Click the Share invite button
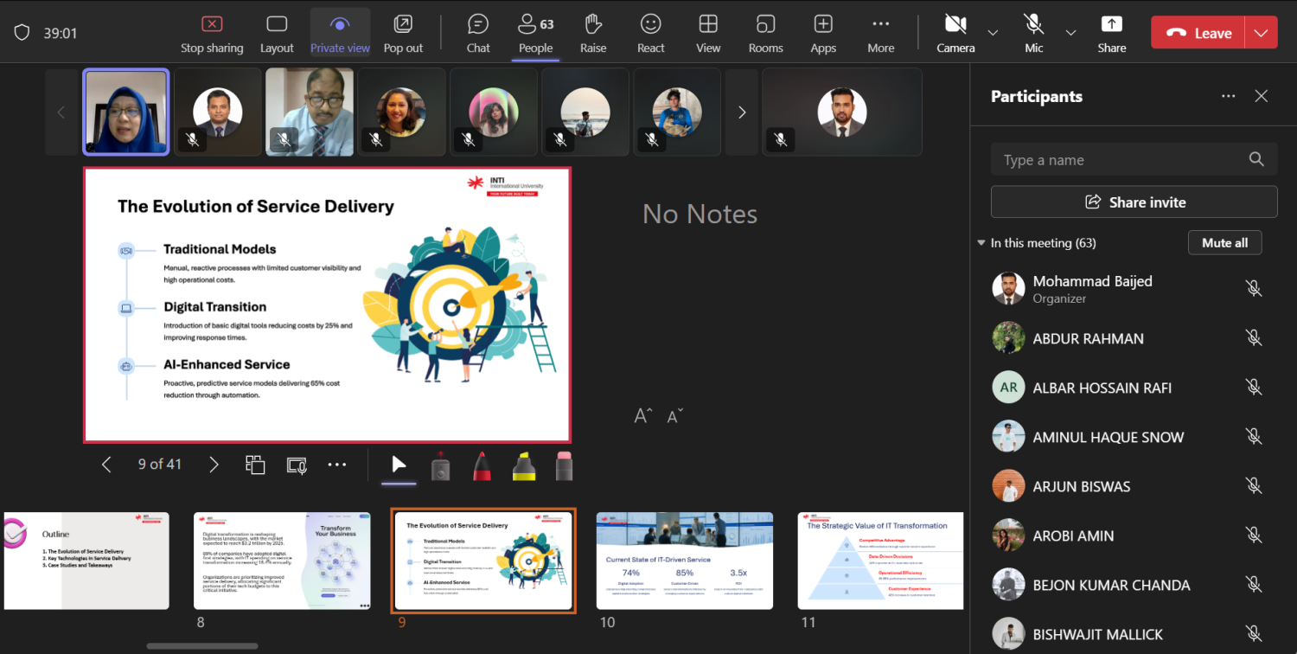1297x654 pixels. tap(1134, 202)
